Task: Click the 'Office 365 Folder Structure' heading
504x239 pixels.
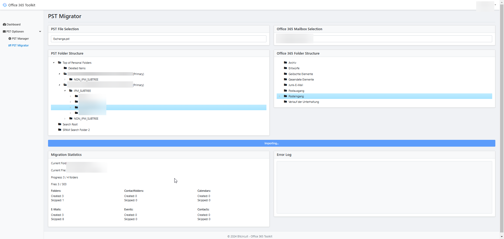Action: 298,53
